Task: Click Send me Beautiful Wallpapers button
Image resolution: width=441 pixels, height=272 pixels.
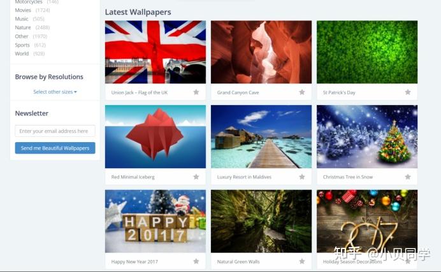Action: (x=55, y=148)
